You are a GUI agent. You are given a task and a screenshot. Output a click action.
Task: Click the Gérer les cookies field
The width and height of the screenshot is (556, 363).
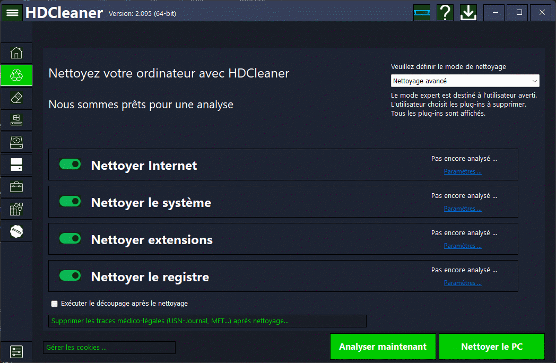(109, 348)
